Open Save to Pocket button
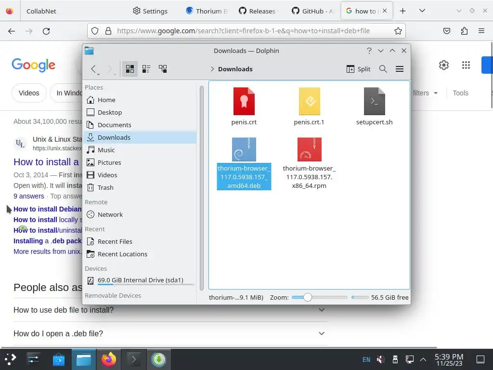Image resolution: width=493 pixels, height=370 pixels. pos(447,31)
